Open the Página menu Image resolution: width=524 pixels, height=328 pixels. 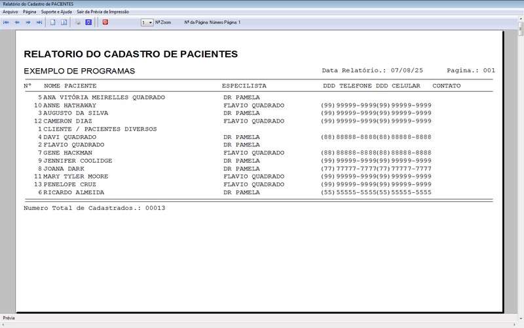point(29,12)
